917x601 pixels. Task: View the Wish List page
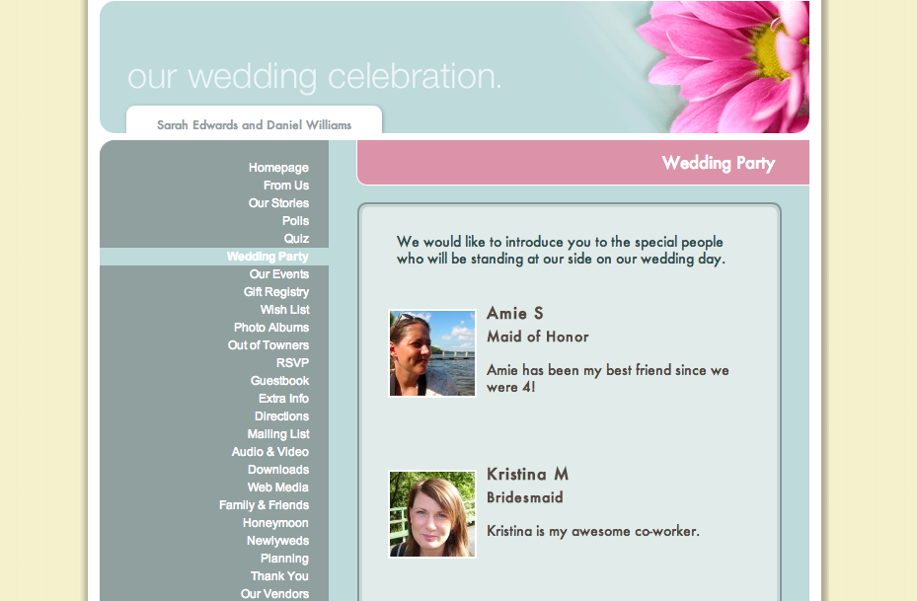click(x=285, y=310)
